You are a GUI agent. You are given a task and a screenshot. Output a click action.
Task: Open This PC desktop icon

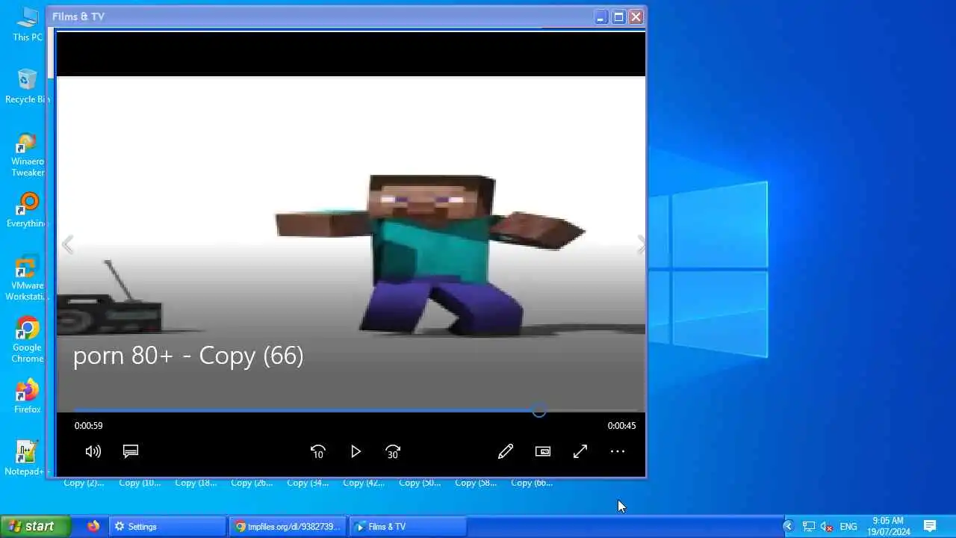[x=28, y=24]
